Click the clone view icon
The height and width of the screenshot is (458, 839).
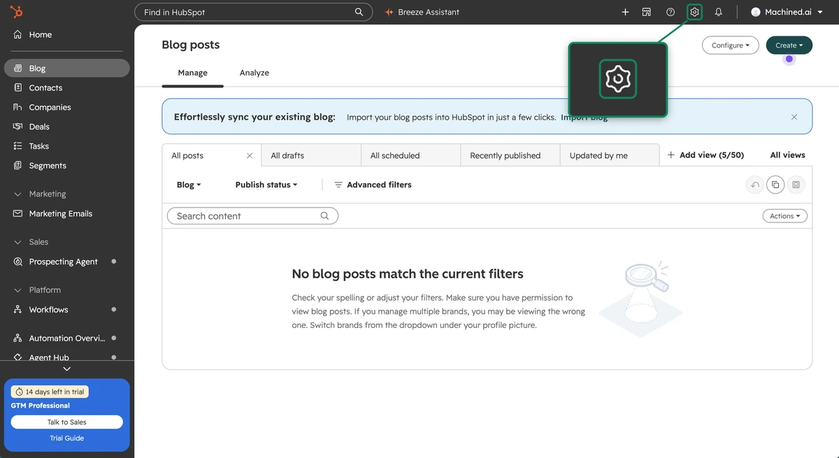(x=775, y=185)
